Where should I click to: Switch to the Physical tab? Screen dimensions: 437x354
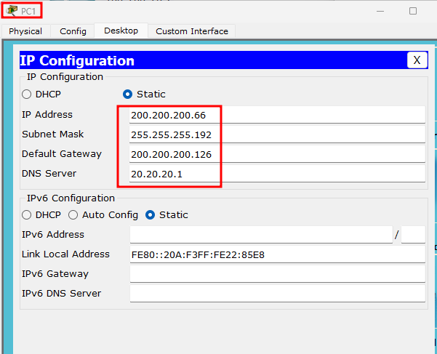coord(25,31)
